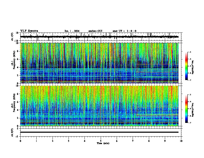Image resolution: width=204 pixels, height=158 pixels.
Task: Click the -7 label on ch.1 colorbar
Action: (x=190, y=80)
